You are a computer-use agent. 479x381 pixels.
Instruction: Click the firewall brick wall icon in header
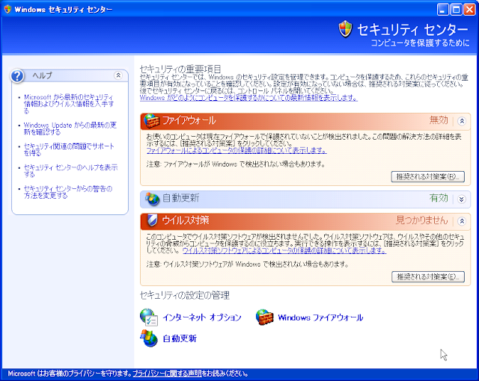click(151, 121)
